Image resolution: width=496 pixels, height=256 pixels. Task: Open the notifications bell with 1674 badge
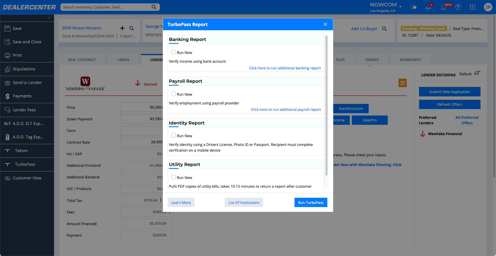pos(443,7)
